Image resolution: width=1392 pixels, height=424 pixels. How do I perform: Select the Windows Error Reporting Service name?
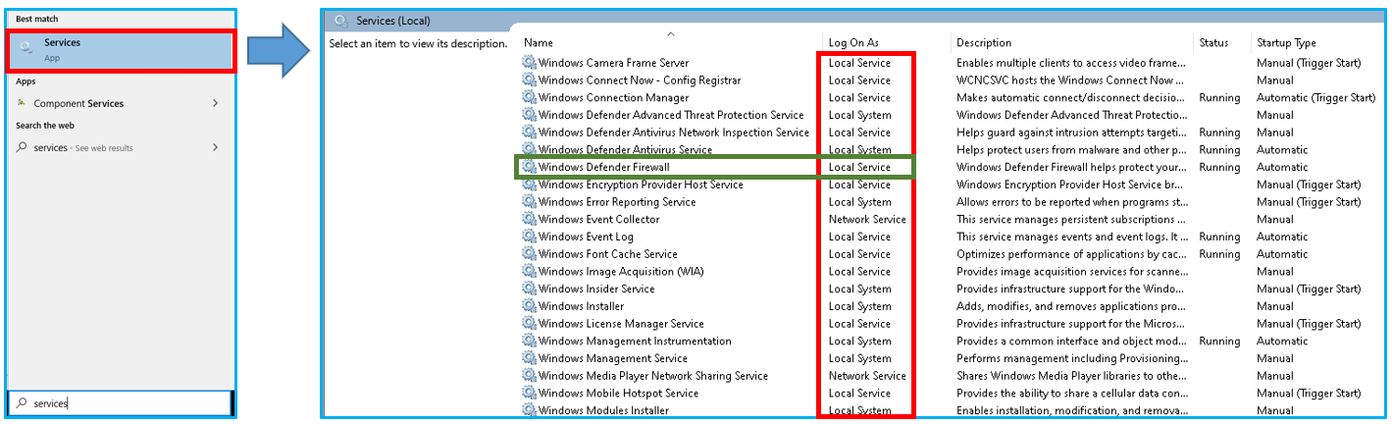click(617, 202)
